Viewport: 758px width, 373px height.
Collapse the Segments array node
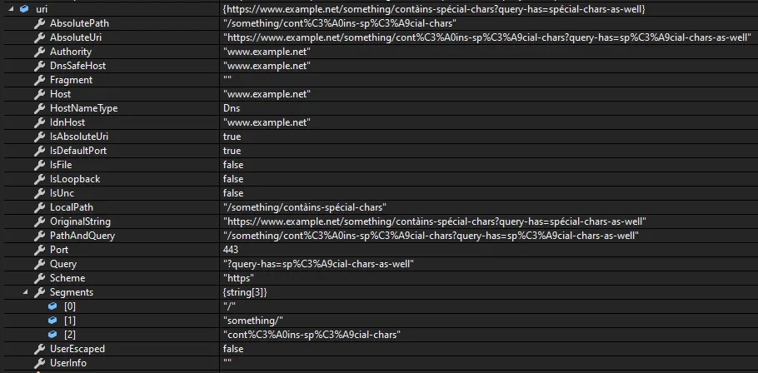25,292
